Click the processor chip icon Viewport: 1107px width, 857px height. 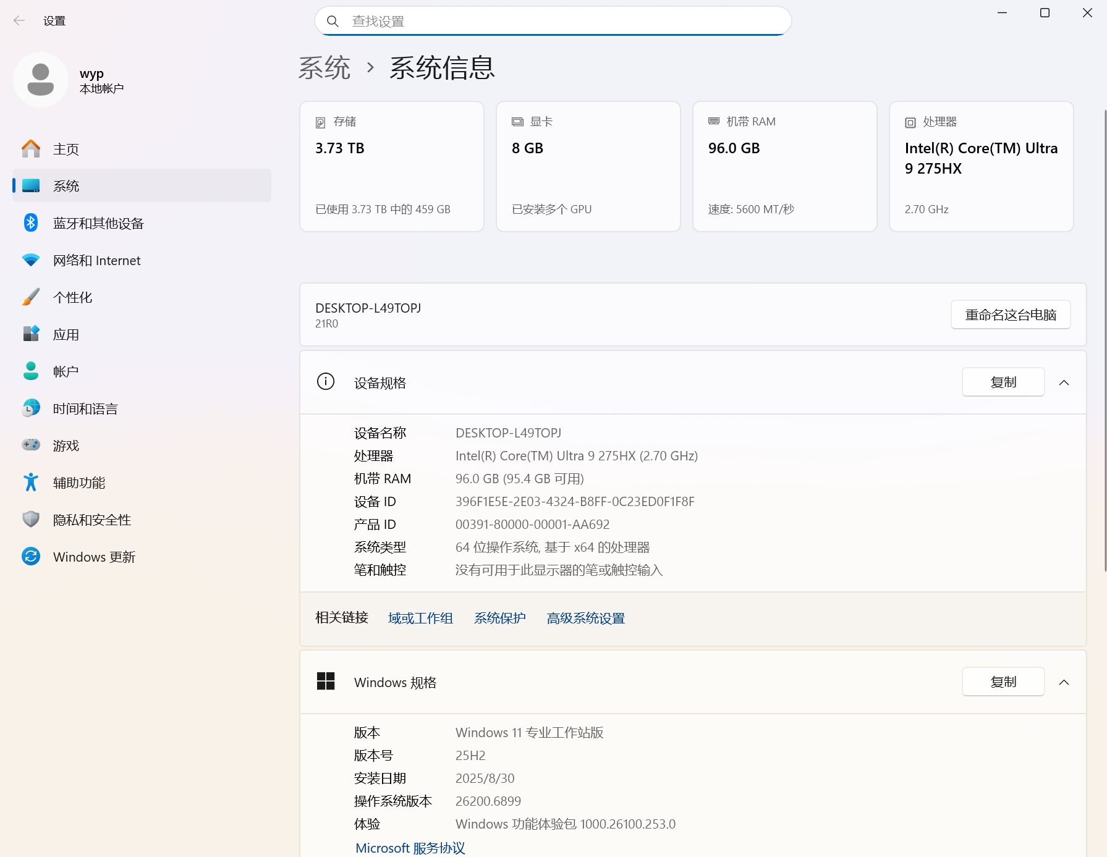point(910,122)
